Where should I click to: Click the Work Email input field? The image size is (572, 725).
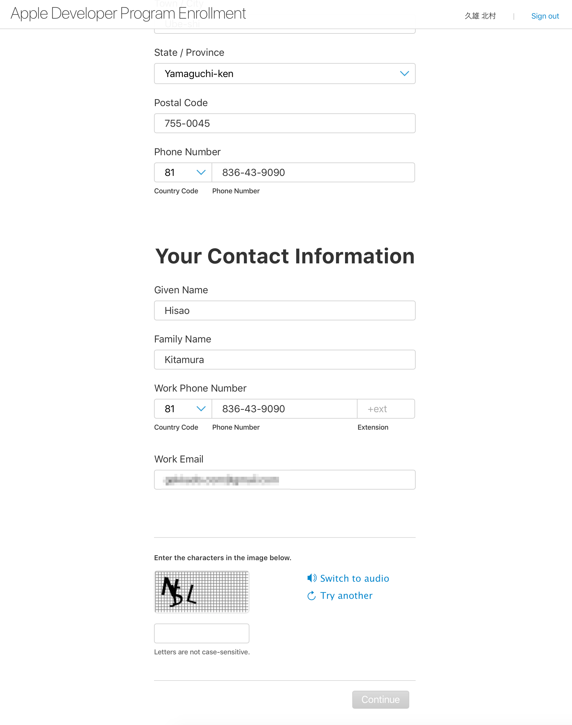285,479
